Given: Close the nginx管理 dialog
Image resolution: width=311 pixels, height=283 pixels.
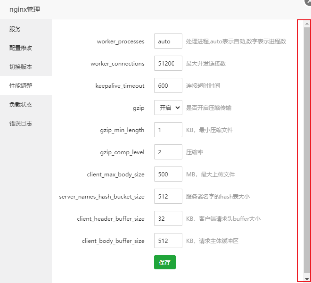Looking at the screenshot, I should [308, 1].
